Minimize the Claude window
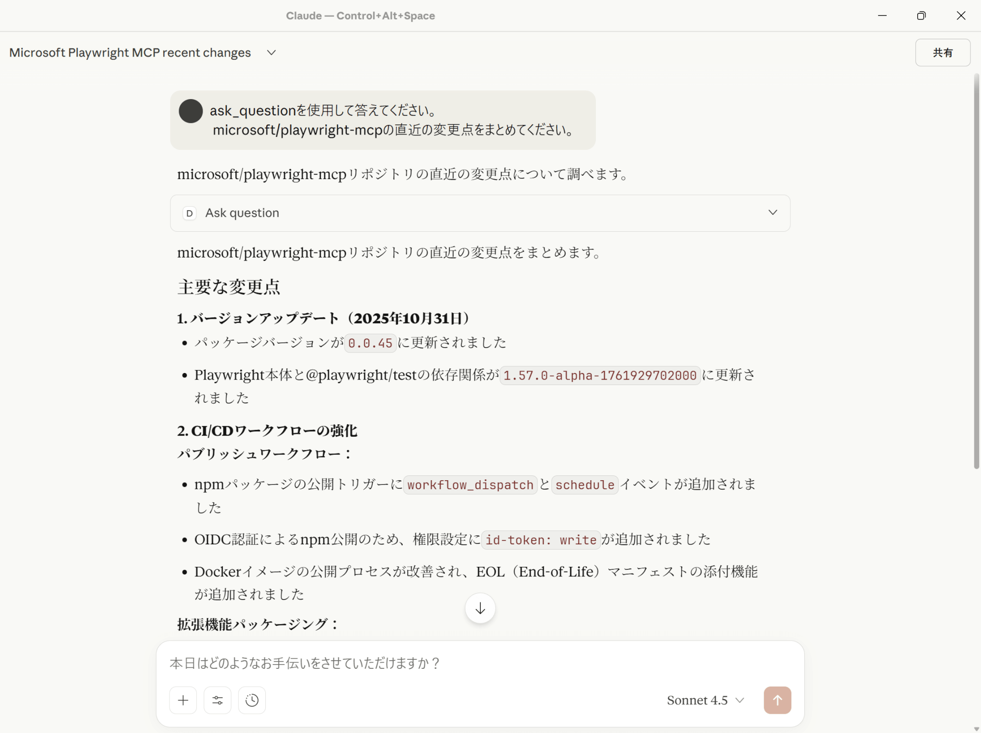Viewport: 981px width, 733px height. click(882, 16)
